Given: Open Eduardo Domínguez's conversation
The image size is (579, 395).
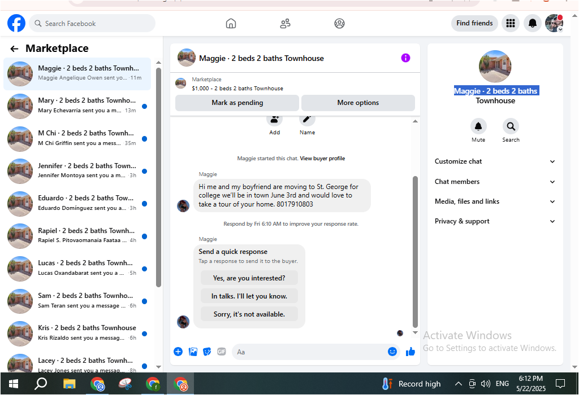Looking at the screenshot, I should (x=77, y=204).
